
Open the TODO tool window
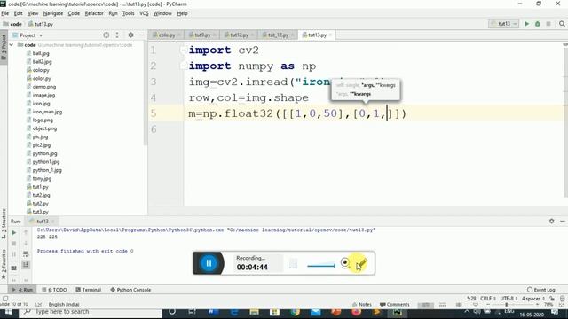(x=55, y=290)
